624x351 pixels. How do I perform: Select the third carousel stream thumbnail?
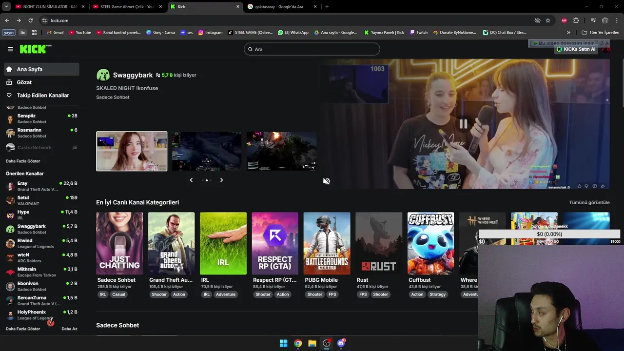[x=282, y=151]
